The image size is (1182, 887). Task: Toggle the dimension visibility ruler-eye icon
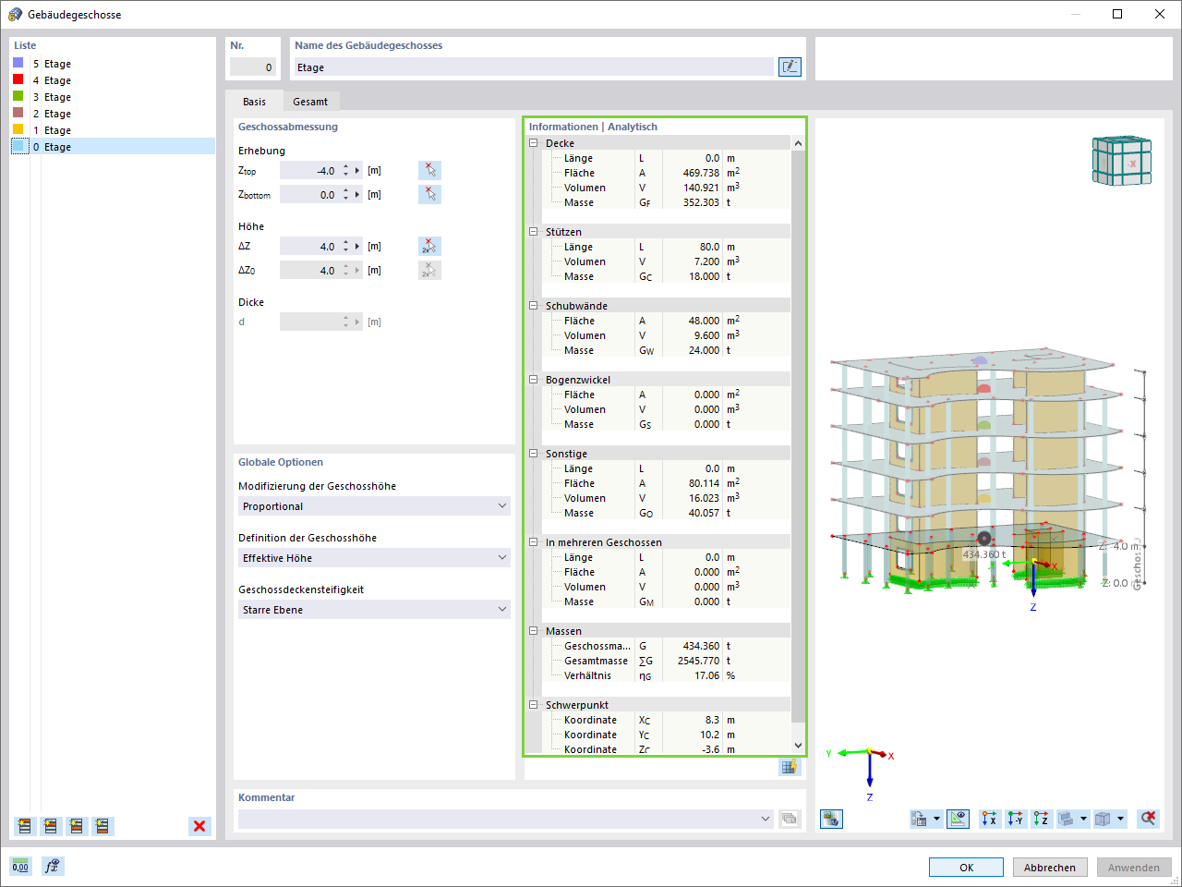958,819
